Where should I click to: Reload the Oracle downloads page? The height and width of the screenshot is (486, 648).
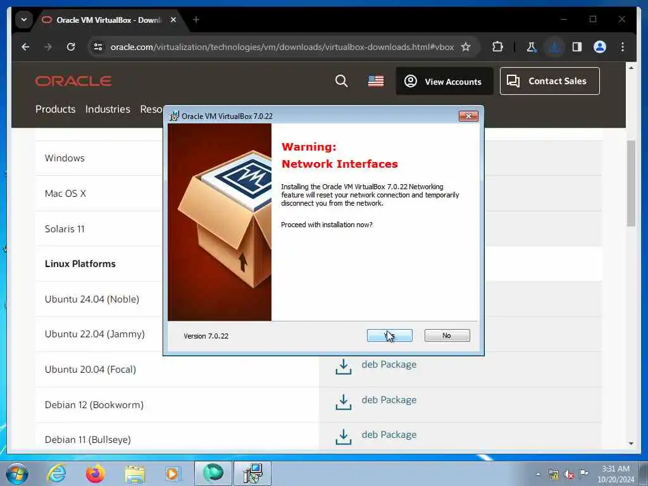pyautogui.click(x=71, y=47)
